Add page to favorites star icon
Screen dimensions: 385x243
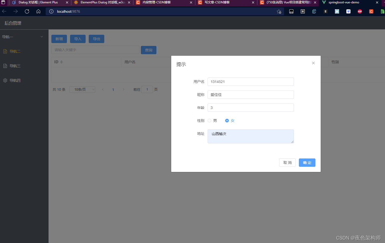point(279,11)
